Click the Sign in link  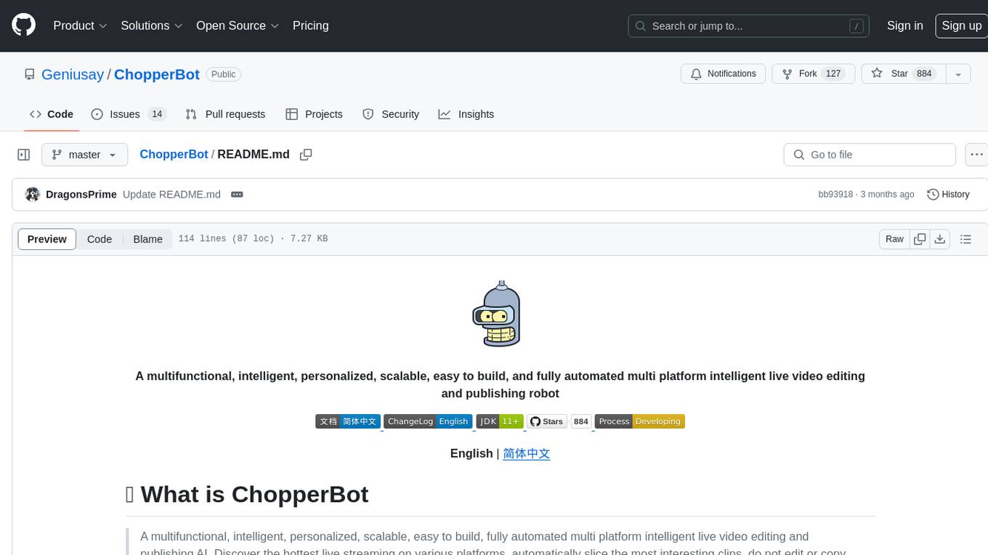[x=904, y=25]
